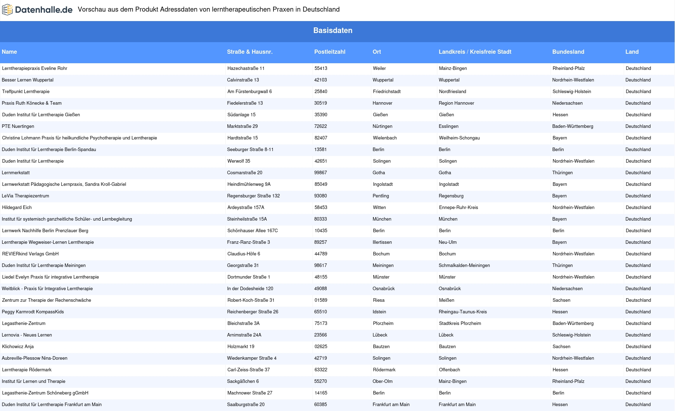Click the Hazechastraße 11 address cell
The image size is (675, 411).
click(x=246, y=68)
